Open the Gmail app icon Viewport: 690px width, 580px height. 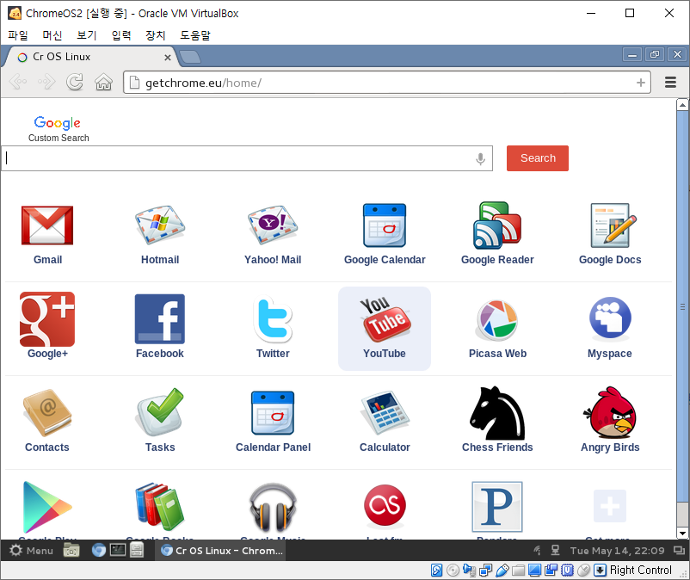(47, 225)
